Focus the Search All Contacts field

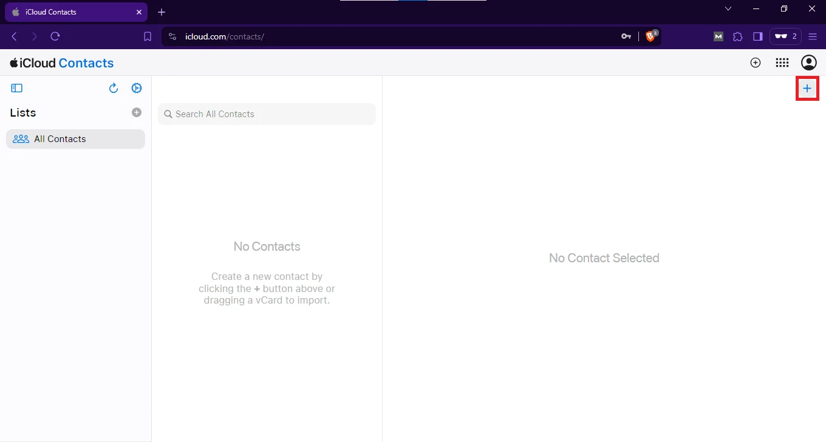click(x=267, y=114)
